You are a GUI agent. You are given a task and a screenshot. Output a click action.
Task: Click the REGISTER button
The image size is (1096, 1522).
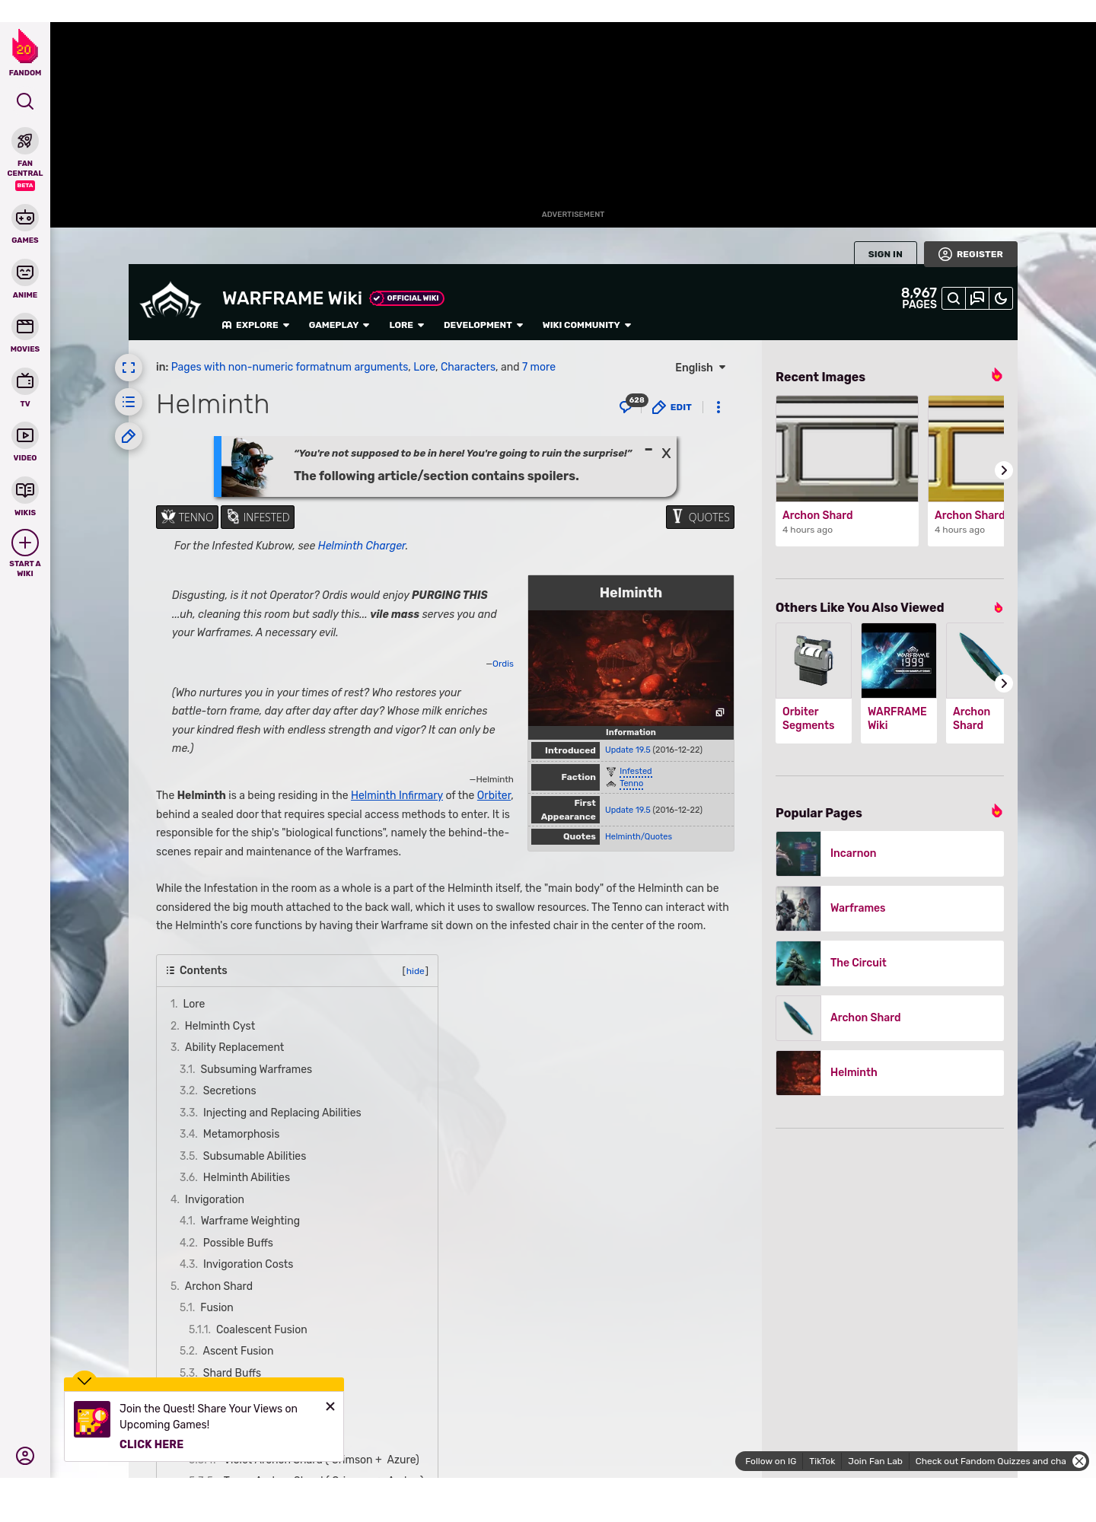(970, 254)
